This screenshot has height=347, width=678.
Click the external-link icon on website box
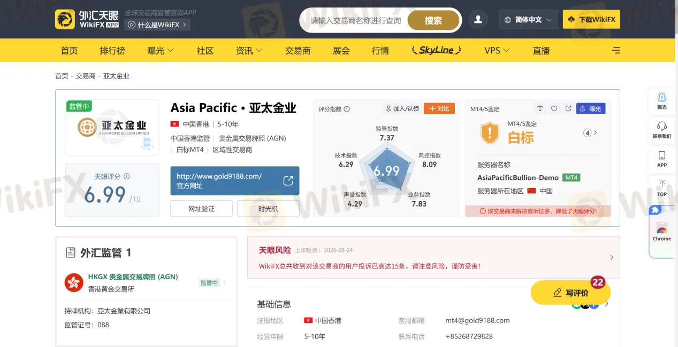[x=288, y=180]
